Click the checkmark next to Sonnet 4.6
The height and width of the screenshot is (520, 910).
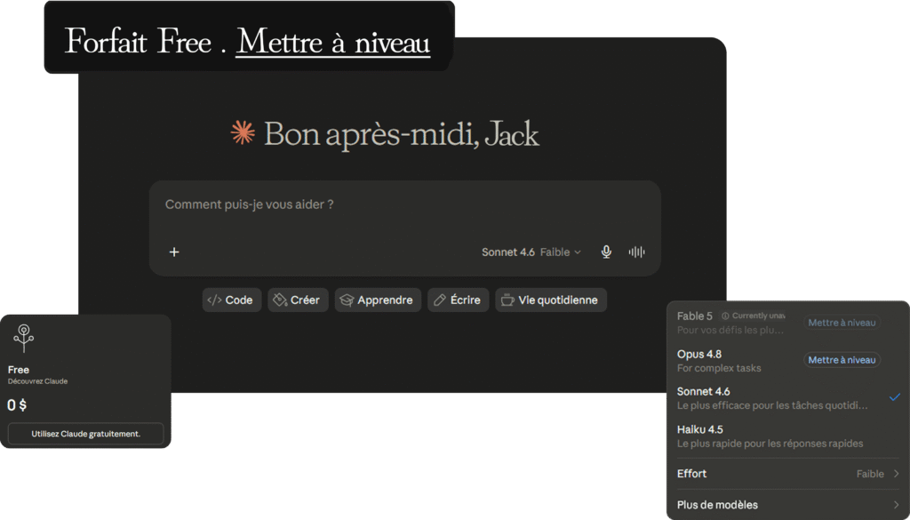point(894,397)
